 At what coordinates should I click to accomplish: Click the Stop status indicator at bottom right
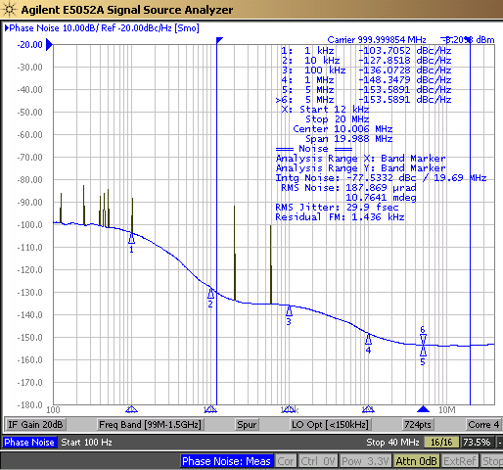pyautogui.click(x=492, y=461)
